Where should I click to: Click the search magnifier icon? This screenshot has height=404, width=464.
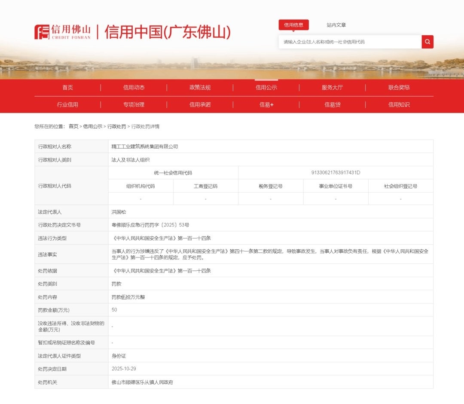click(x=427, y=42)
